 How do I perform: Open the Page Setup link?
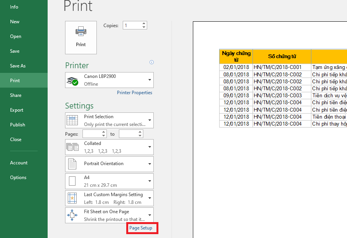[x=141, y=228]
